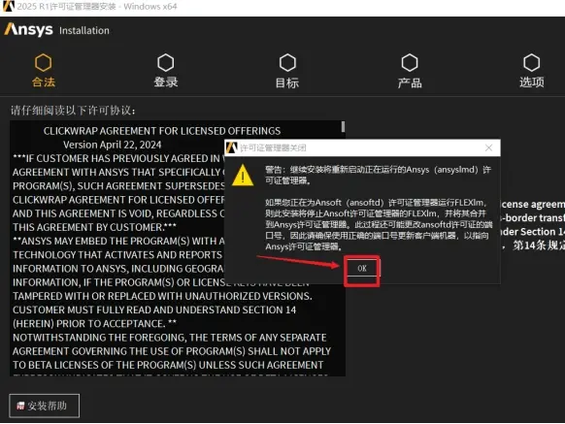The height and width of the screenshot is (424, 565).
Task: Select the hexagon icon above 目标
Action: [287, 63]
